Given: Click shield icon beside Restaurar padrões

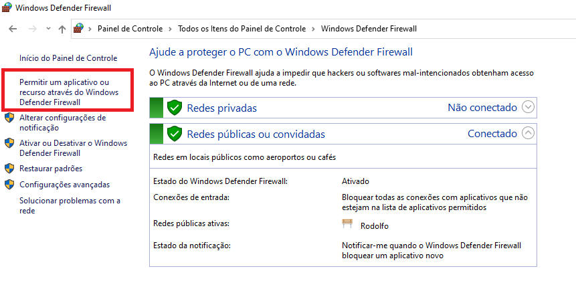Looking at the screenshot, I should click(x=9, y=169).
